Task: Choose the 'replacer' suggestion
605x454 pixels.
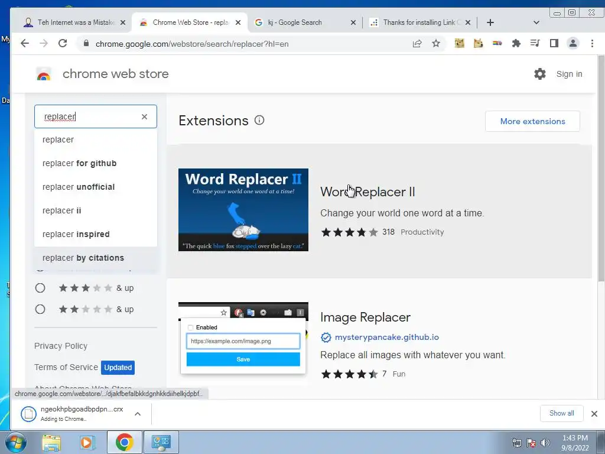Action: pos(96,140)
